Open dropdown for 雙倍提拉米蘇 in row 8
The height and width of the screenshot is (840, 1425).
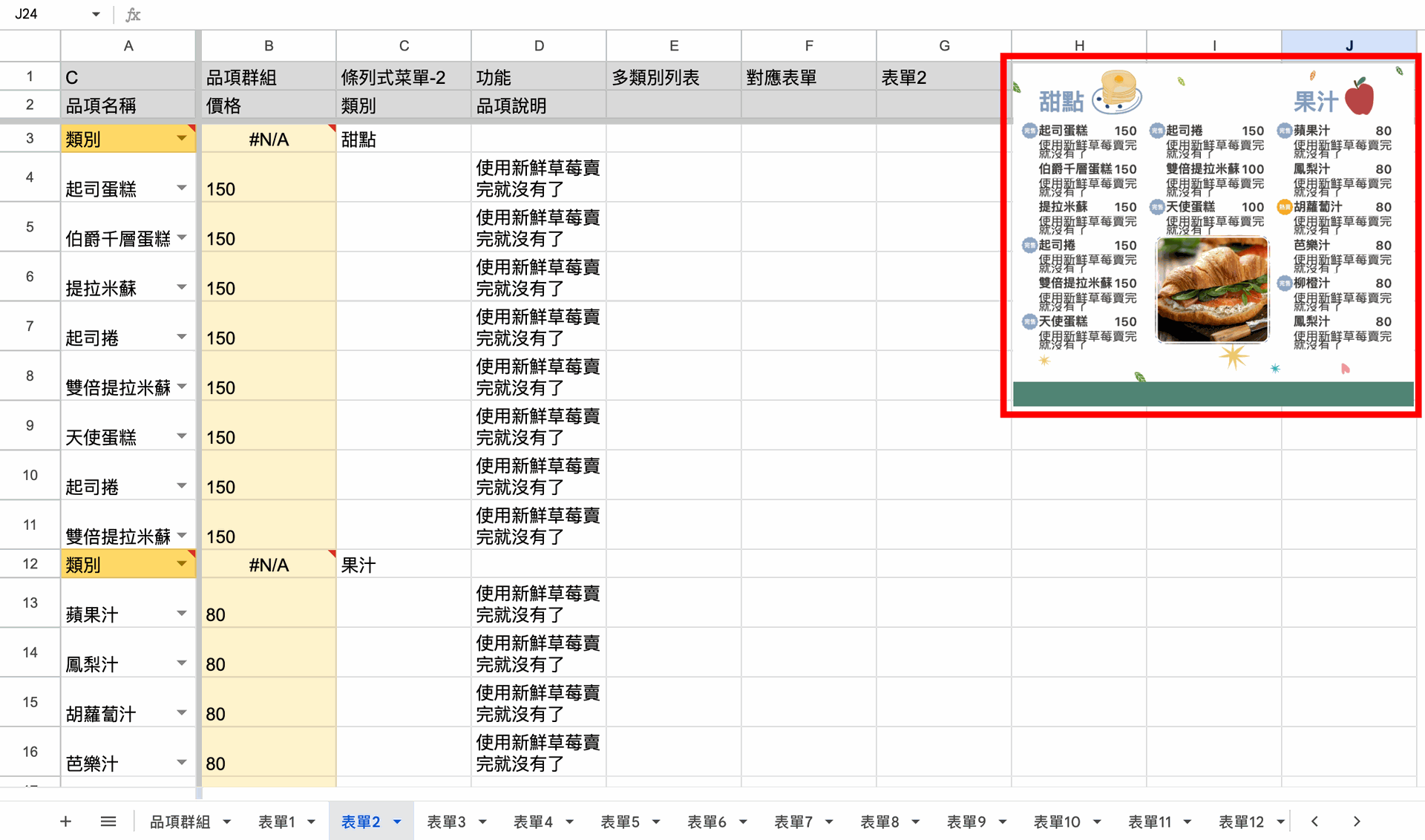[x=182, y=387]
